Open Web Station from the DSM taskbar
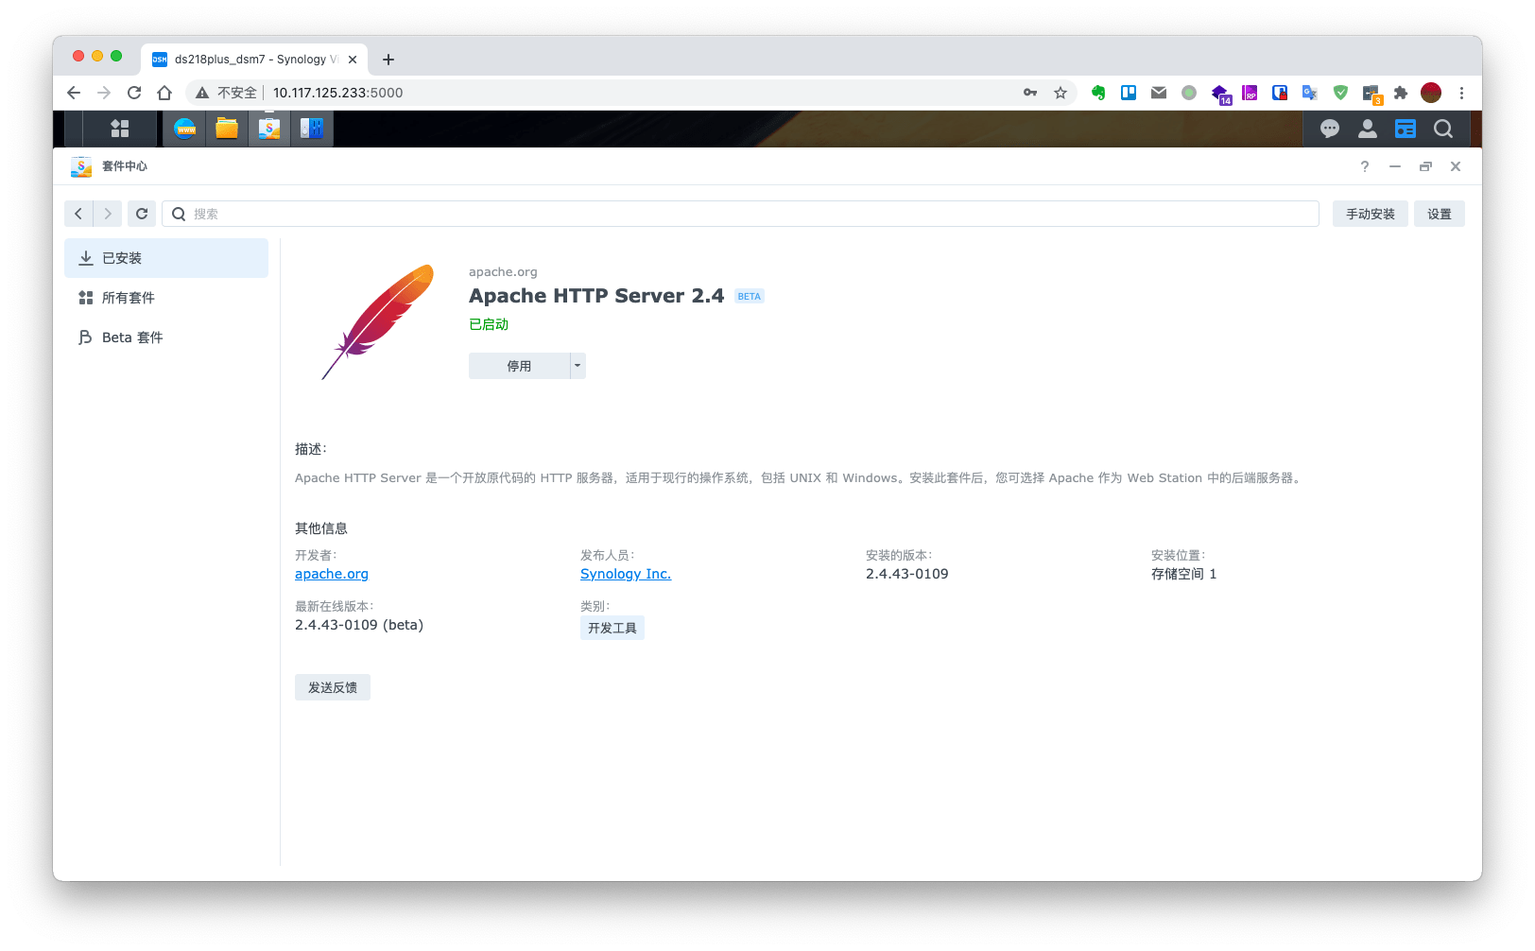Image resolution: width=1535 pixels, height=951 pixels. (185, 129)
